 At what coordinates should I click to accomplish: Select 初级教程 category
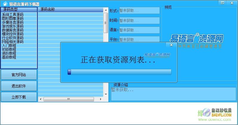[9, 49]
